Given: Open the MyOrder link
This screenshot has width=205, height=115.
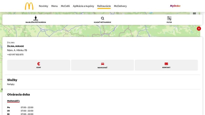Looking at the screenshot, I should pos(175,6).
